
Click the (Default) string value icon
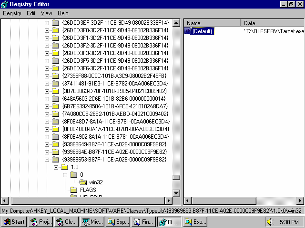(187, 31)
